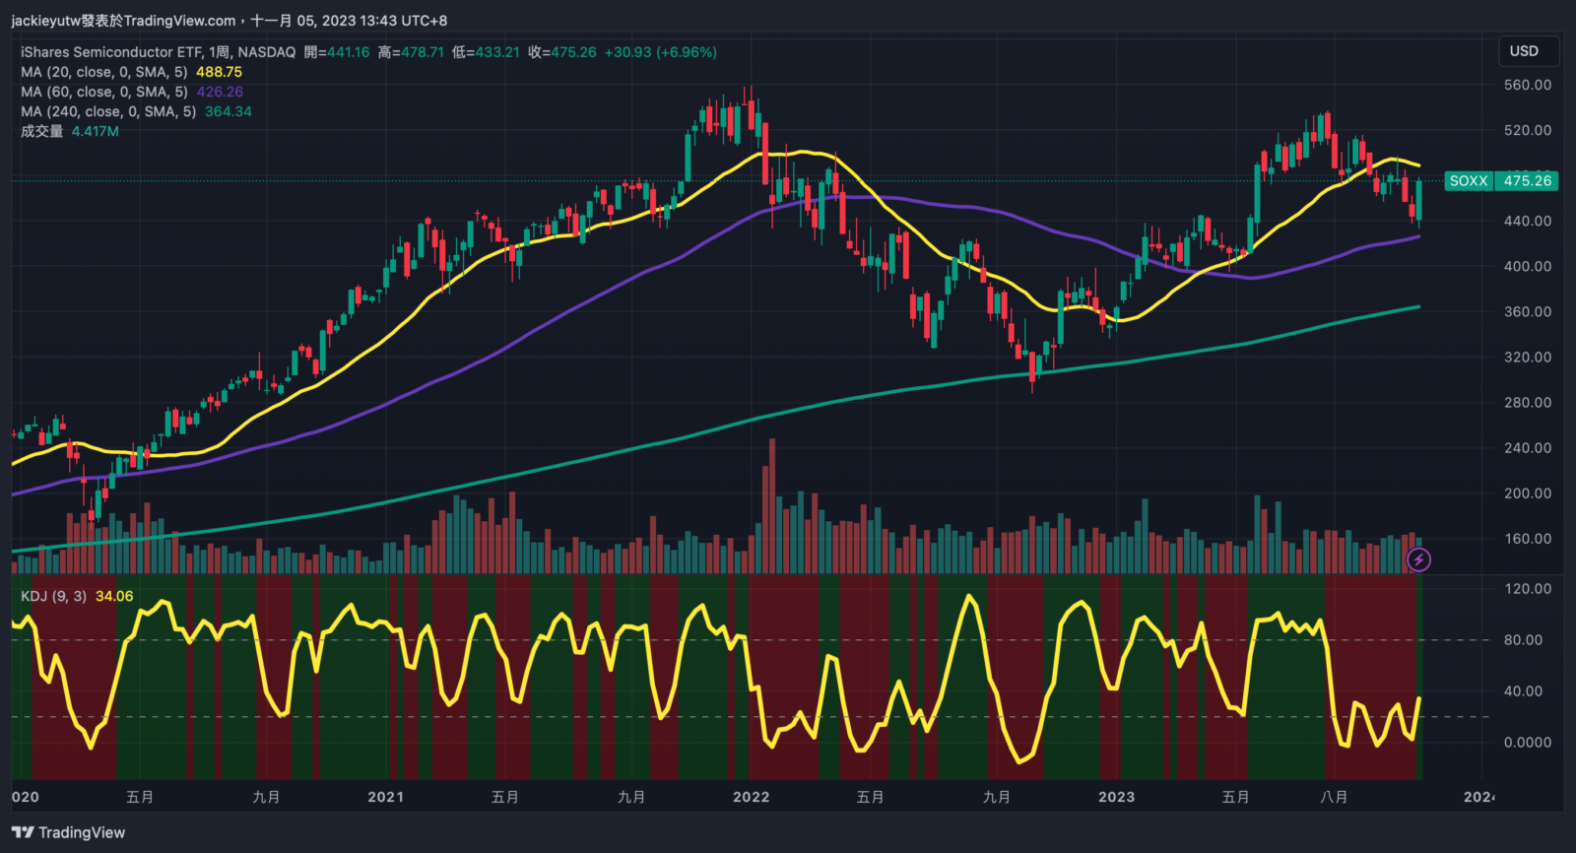Screen dimensions: 1576x853
Task: Click the 488.75 MA 20 value in legend
Action: click(x=219, y=72)
